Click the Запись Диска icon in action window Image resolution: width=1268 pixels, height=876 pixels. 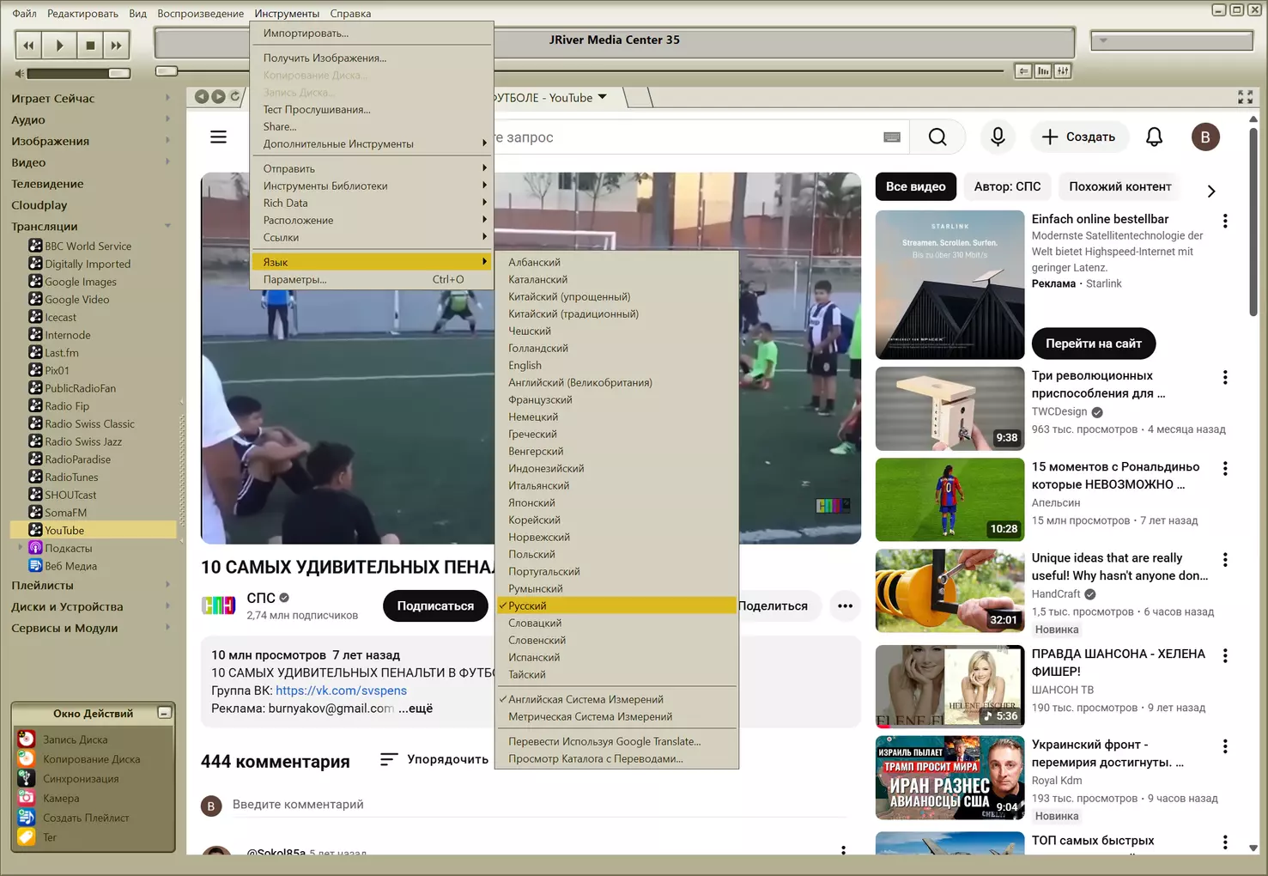(x=27, y=739)
